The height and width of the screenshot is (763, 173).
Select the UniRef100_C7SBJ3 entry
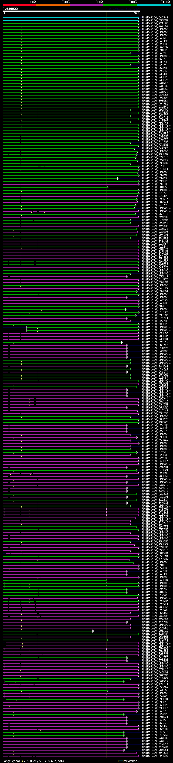[x=155, y=166]
